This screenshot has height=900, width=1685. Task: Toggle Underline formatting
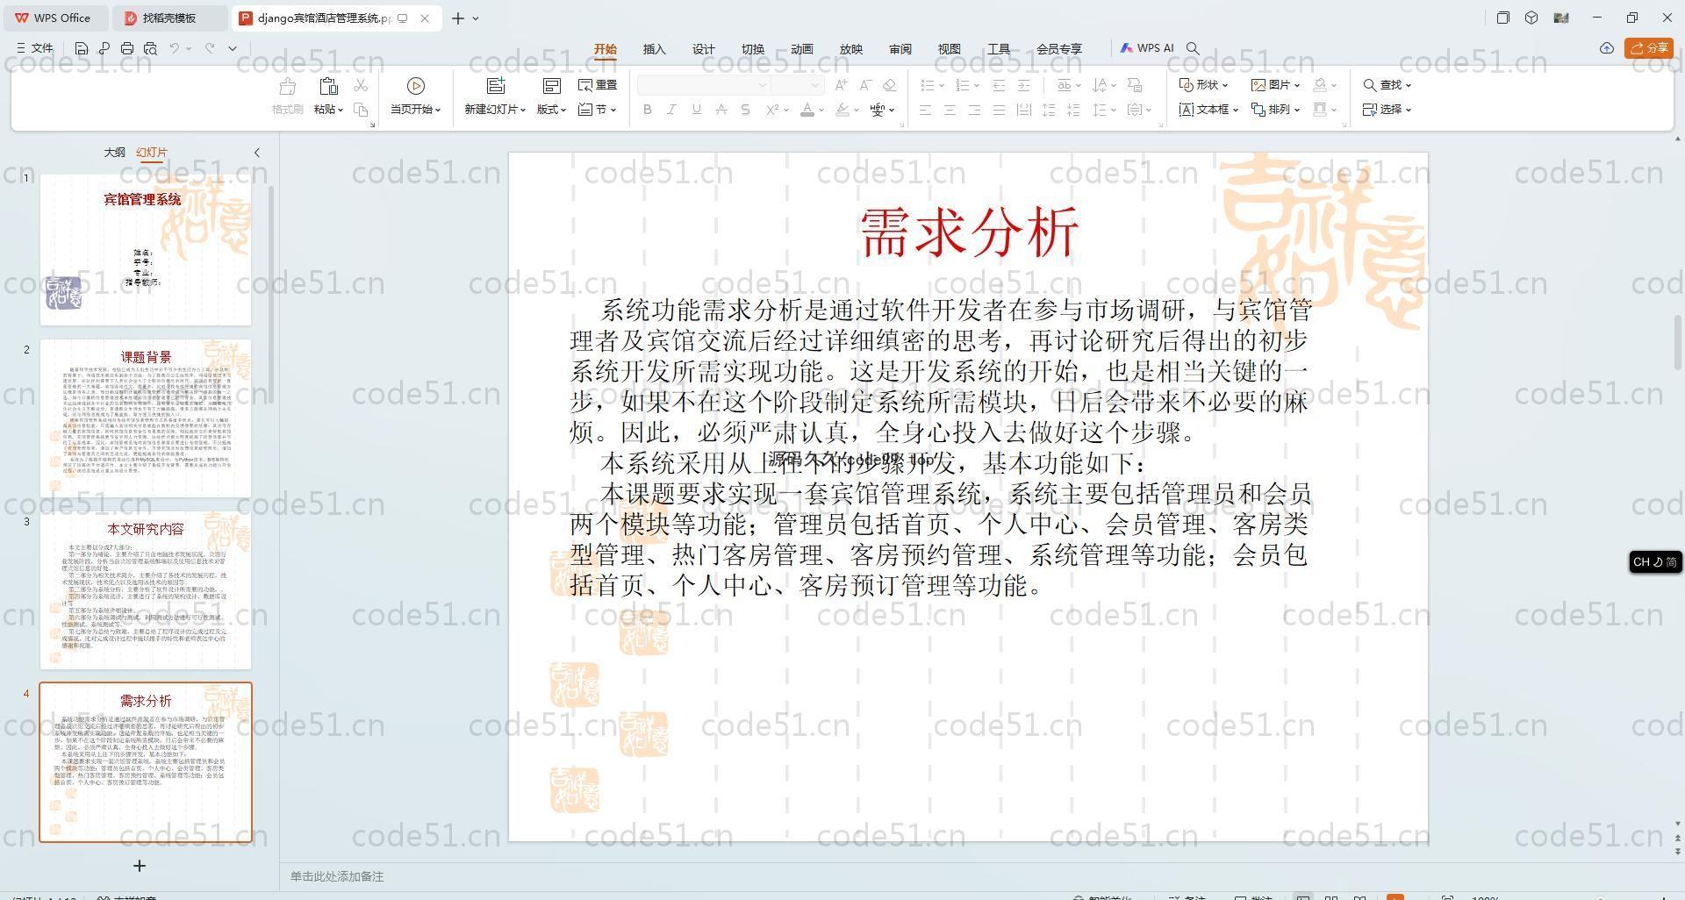tap(696, 110)
